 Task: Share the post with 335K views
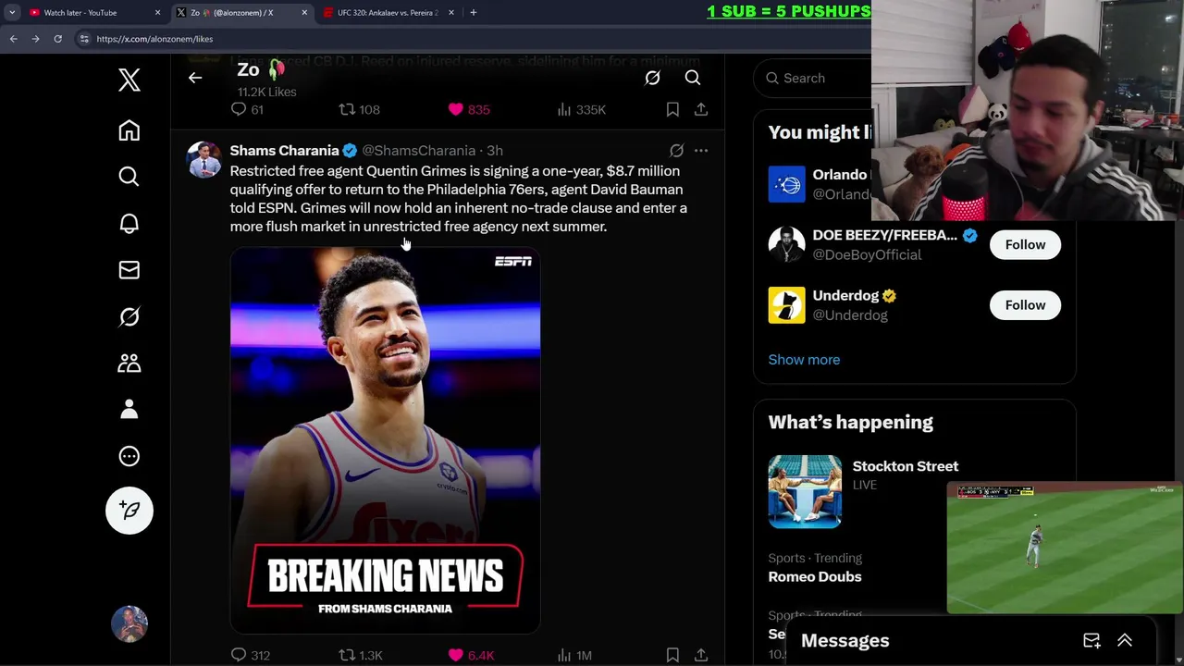point(701,109)
